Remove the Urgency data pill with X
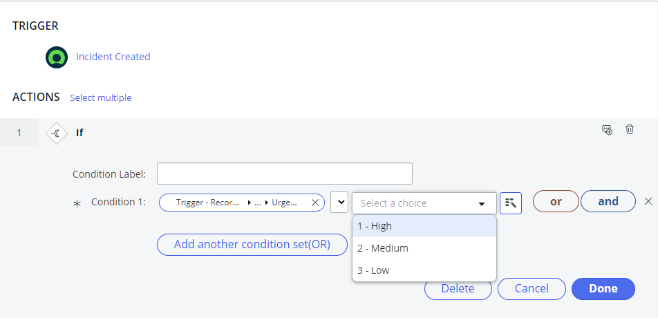This screenshot has height=318, width=658. pyautogui.click(x=315, y=203)
